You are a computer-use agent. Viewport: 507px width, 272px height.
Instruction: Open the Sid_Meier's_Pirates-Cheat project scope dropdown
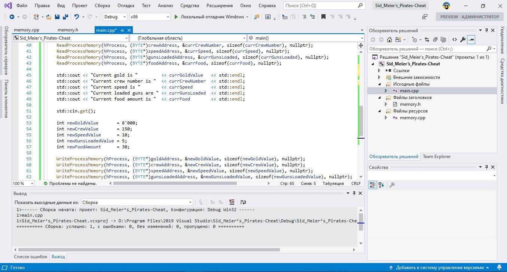pyautogui.click(x=71, y=38)
